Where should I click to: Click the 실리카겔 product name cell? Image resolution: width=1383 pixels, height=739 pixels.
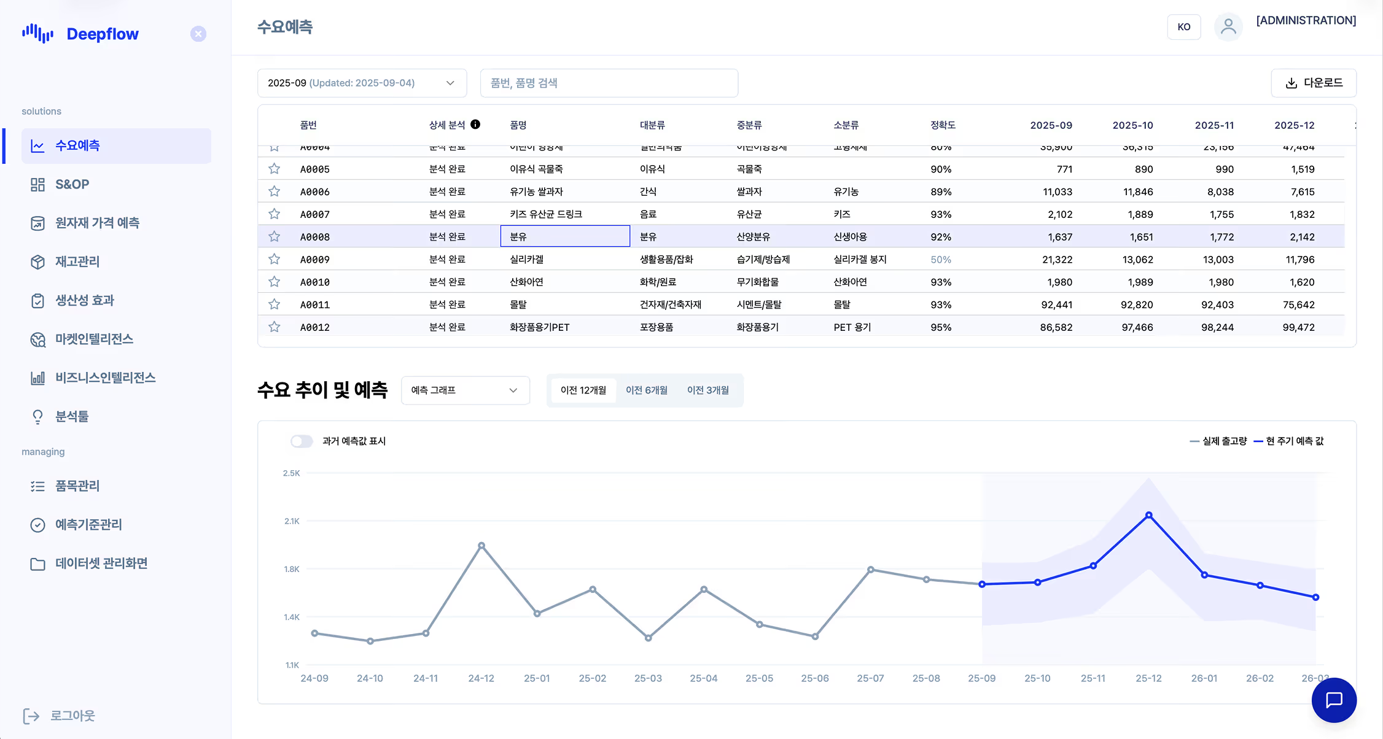point(526,260)
